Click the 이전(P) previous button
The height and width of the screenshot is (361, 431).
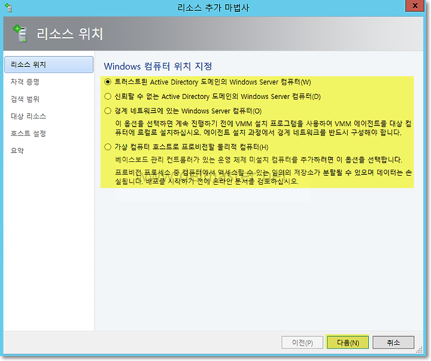[302, 342]
